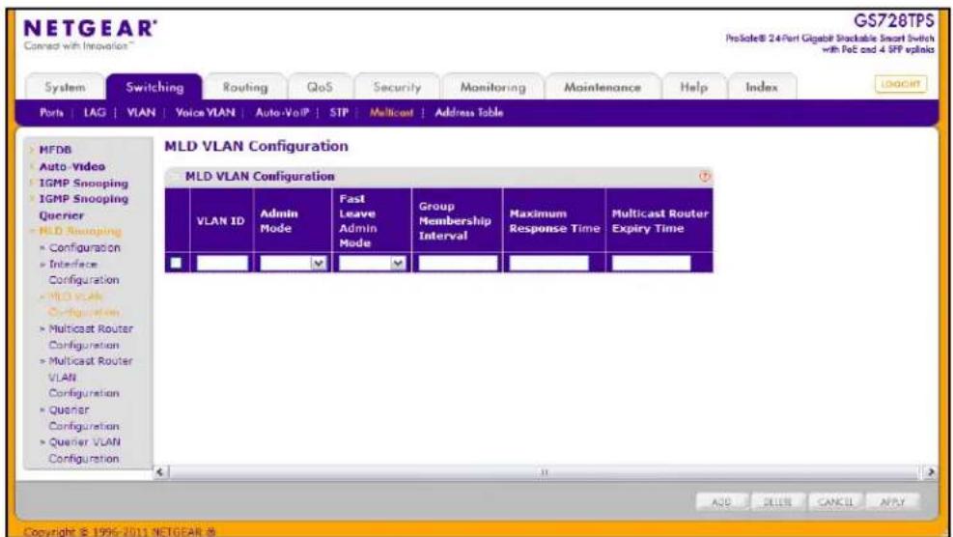Viewport: 953px width, 537px height.
Task: Click the VLAN ID column header
Action: pyautogui.click(x=220, y=221)
